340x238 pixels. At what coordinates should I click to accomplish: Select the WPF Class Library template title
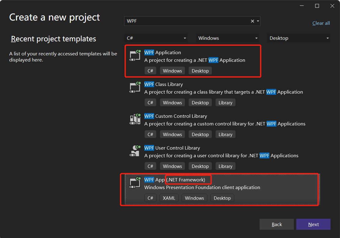coord(164,84)
